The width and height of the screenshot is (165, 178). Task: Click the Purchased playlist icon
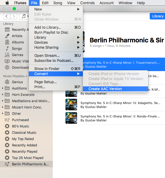7,120
